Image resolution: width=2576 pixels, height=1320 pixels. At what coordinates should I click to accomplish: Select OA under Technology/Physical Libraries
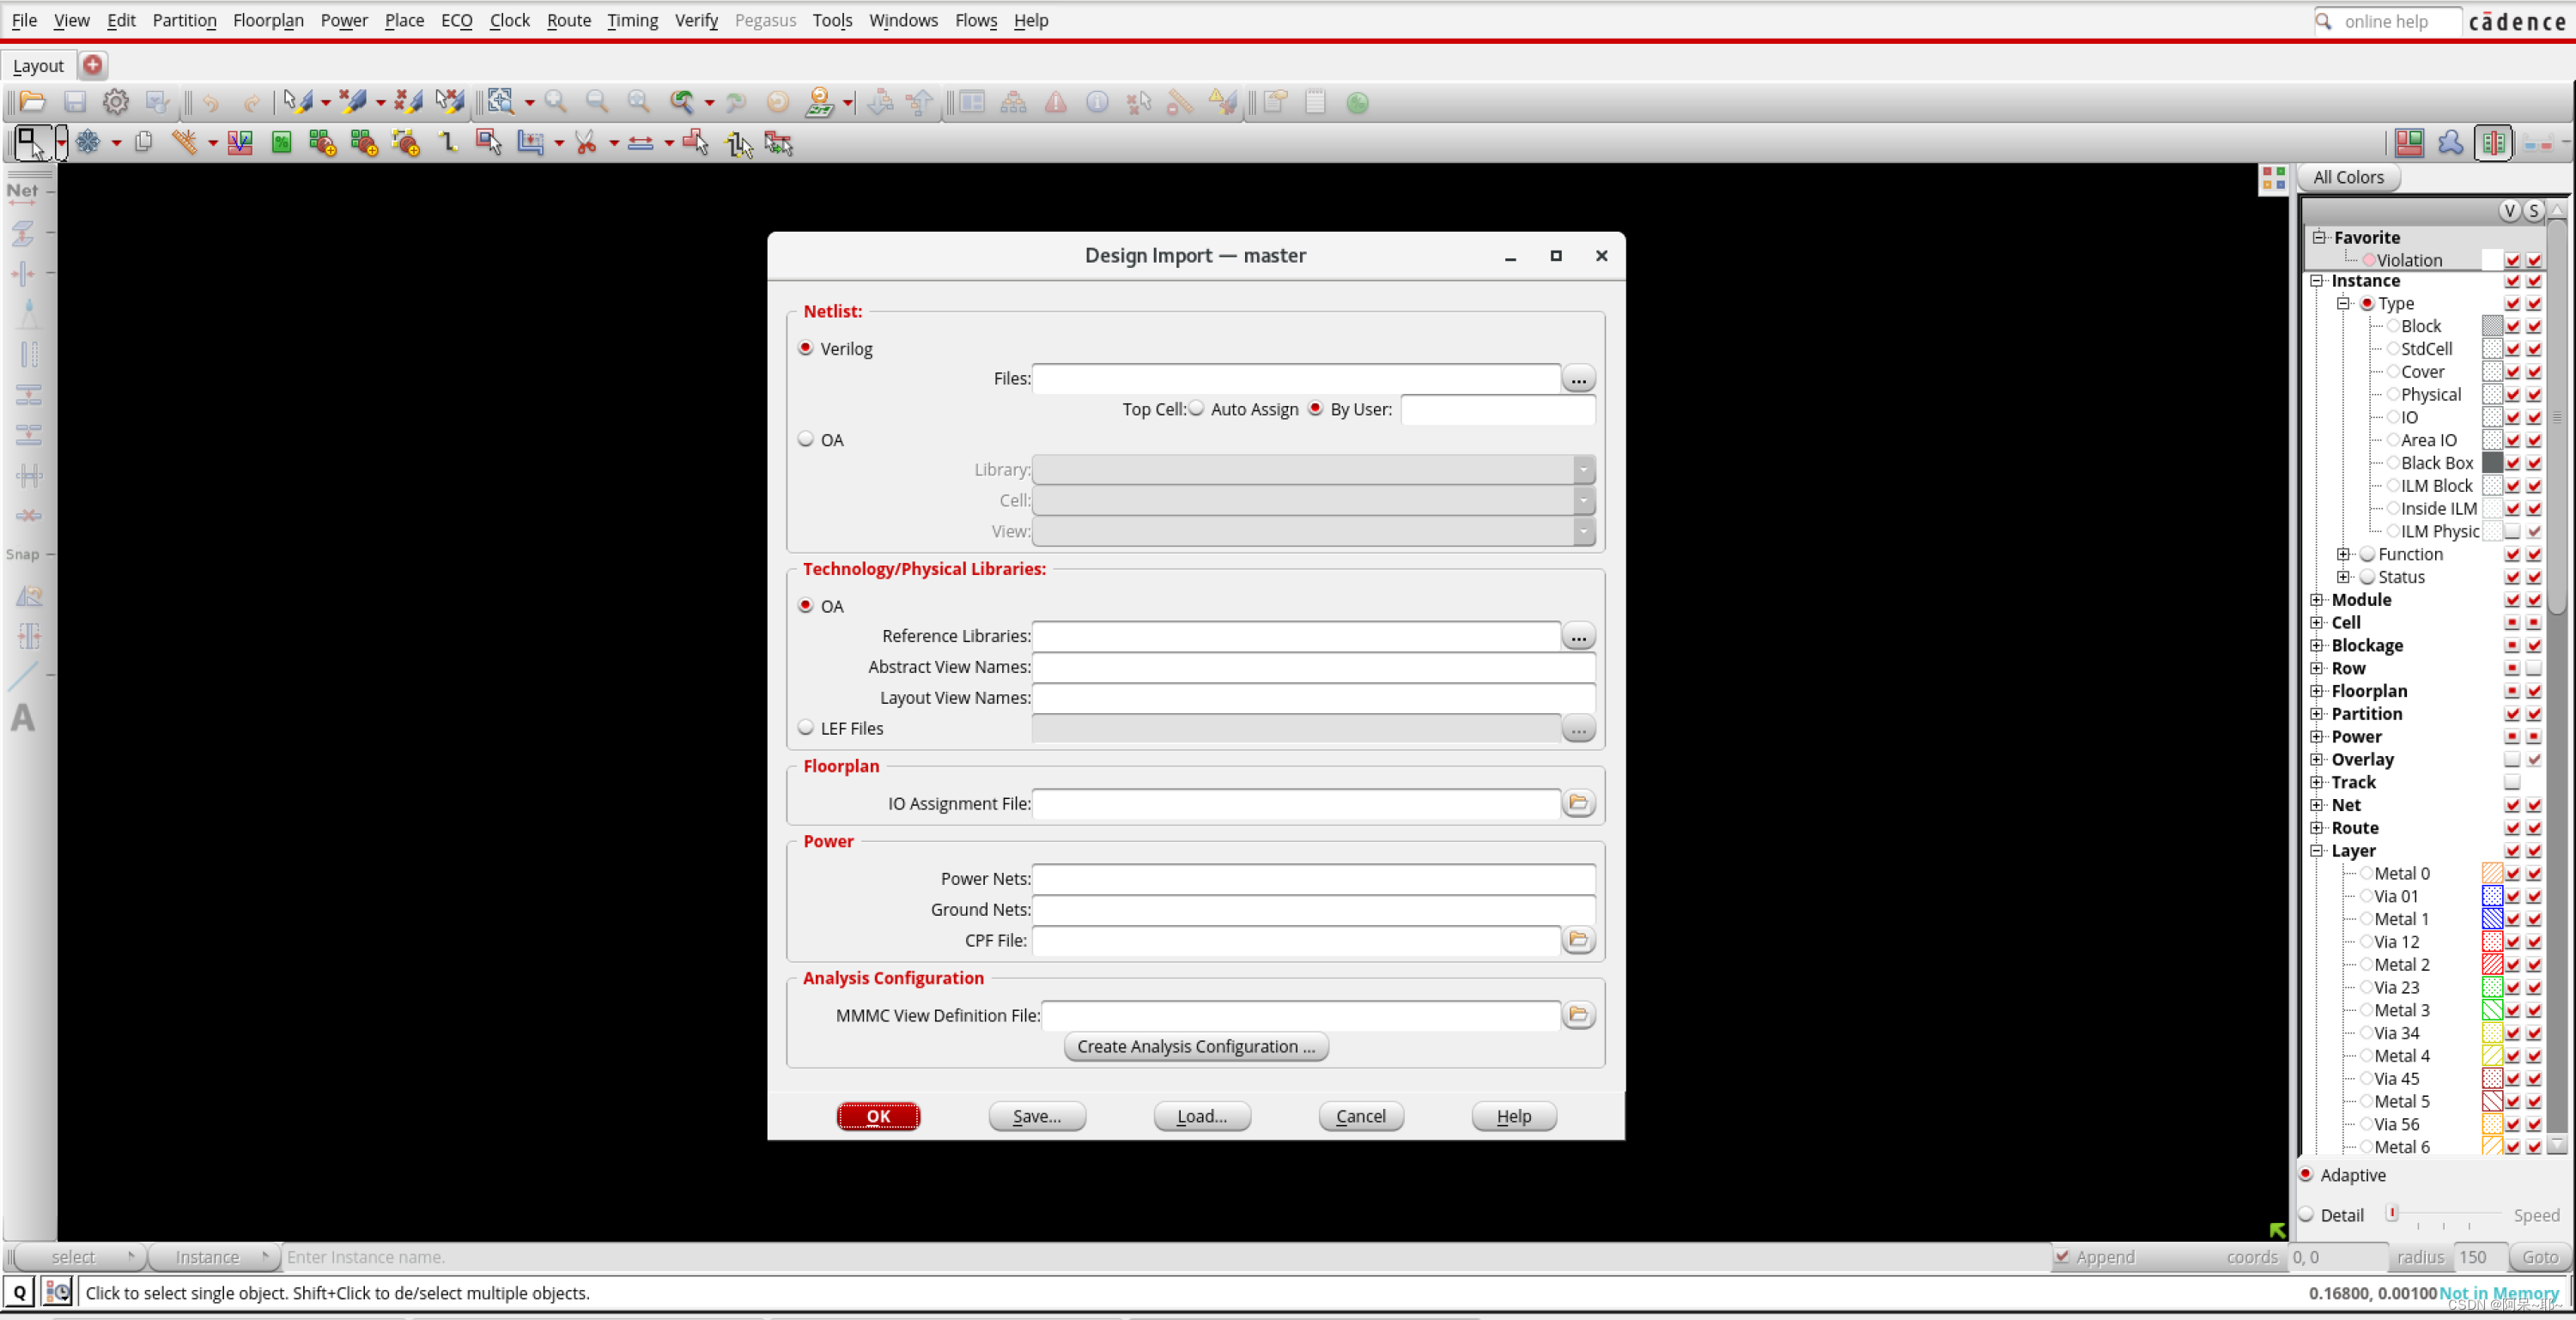pyautogui.click(x=806, y=606)
